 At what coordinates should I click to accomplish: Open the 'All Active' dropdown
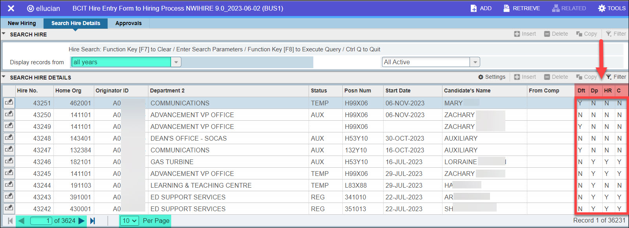click(x=475, y=62)
